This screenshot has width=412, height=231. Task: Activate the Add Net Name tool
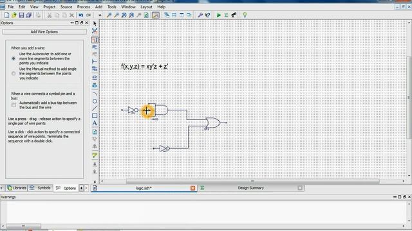point(95,47)
